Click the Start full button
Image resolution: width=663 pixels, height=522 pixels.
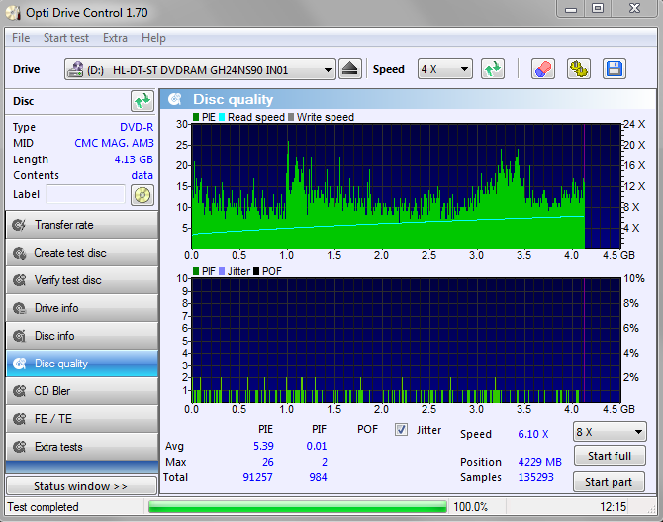pos(610,456)
